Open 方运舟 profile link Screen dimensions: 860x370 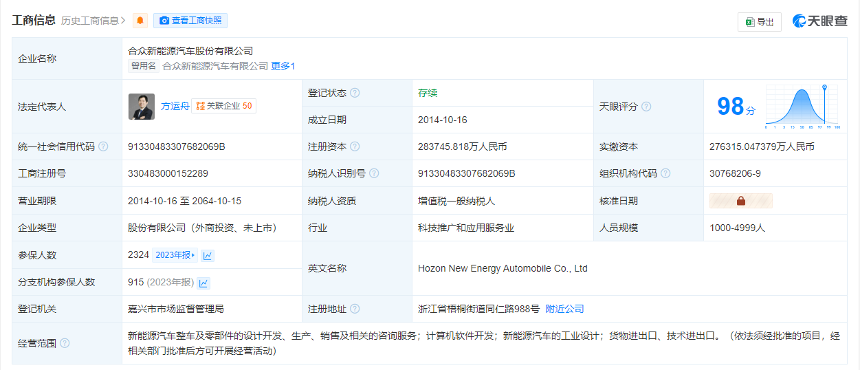(175, 106)
